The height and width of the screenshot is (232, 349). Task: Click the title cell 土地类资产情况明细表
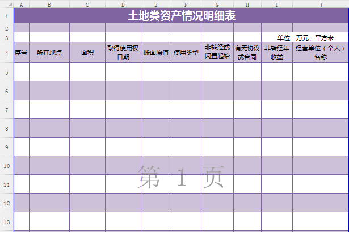[x=181, y=15]
